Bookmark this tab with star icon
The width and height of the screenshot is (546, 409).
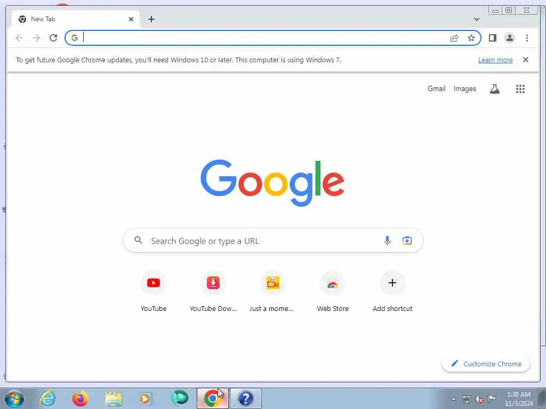[471, 38]
